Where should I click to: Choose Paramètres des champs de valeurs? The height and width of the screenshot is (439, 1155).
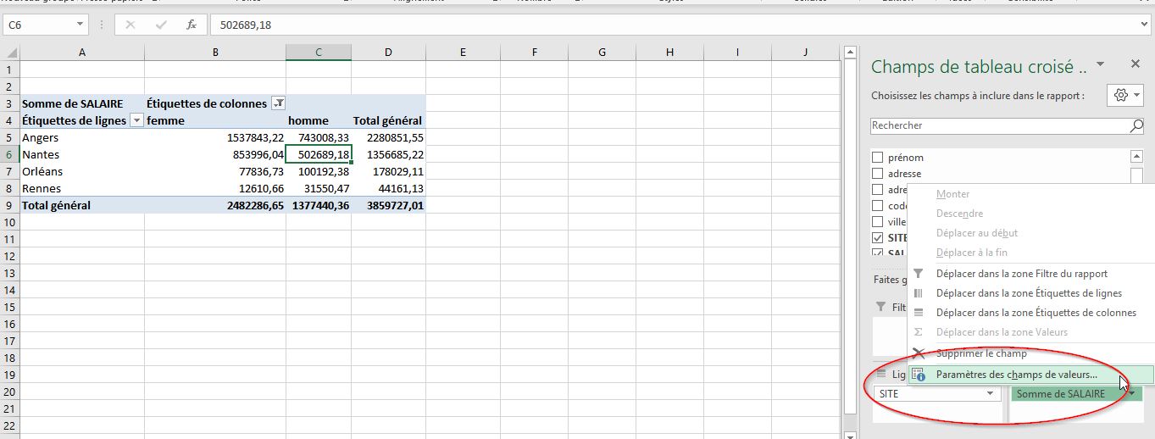pos(1016,375)
